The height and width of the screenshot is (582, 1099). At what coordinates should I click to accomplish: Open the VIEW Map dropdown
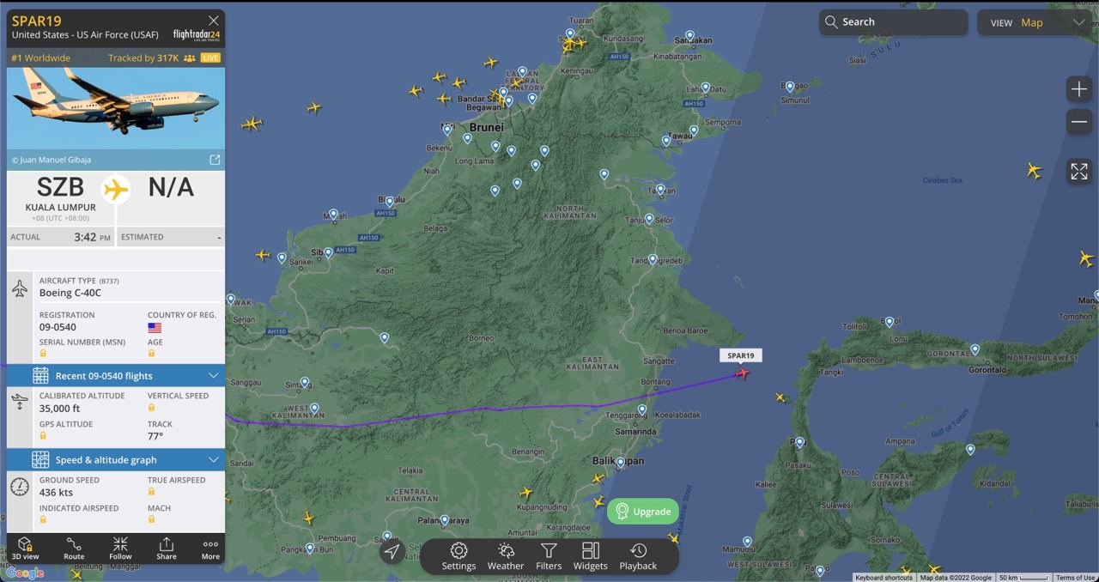point(1037,22)
